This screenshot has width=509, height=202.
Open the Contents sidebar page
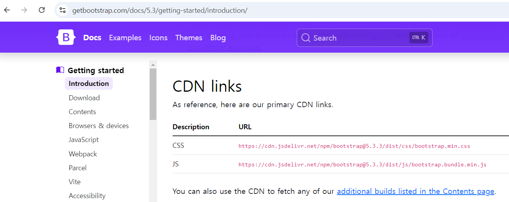click(82, 112)
